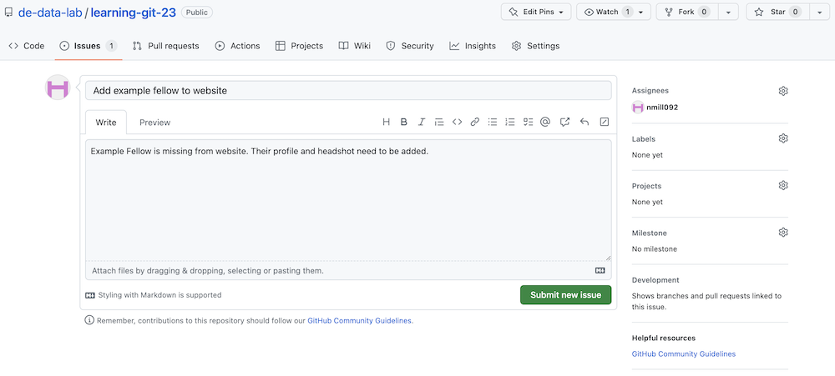This screenshot has height=376, width=835.
Task: Apply italic formatting to issue text
Action: point(422,122)
